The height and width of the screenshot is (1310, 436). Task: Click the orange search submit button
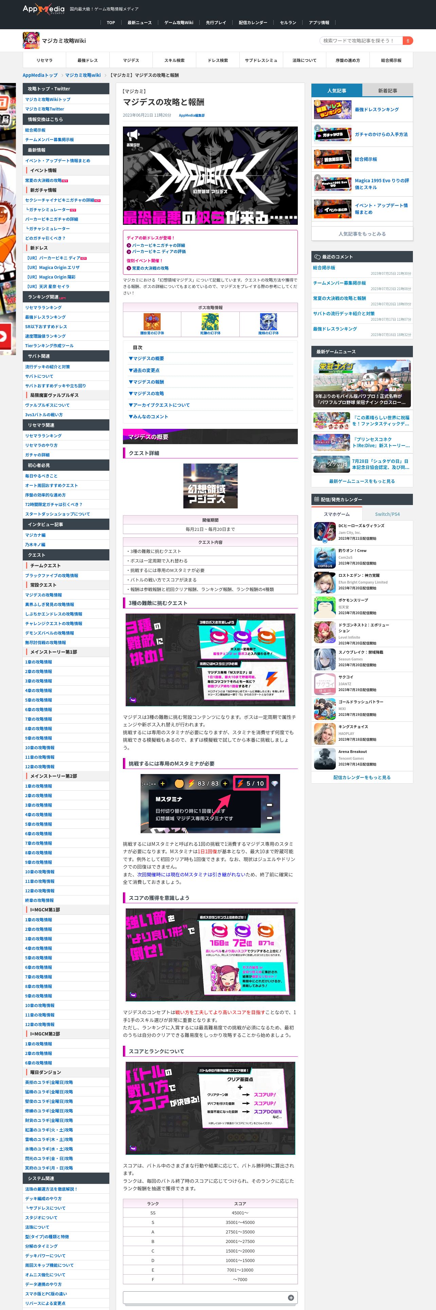click(407, 41)
